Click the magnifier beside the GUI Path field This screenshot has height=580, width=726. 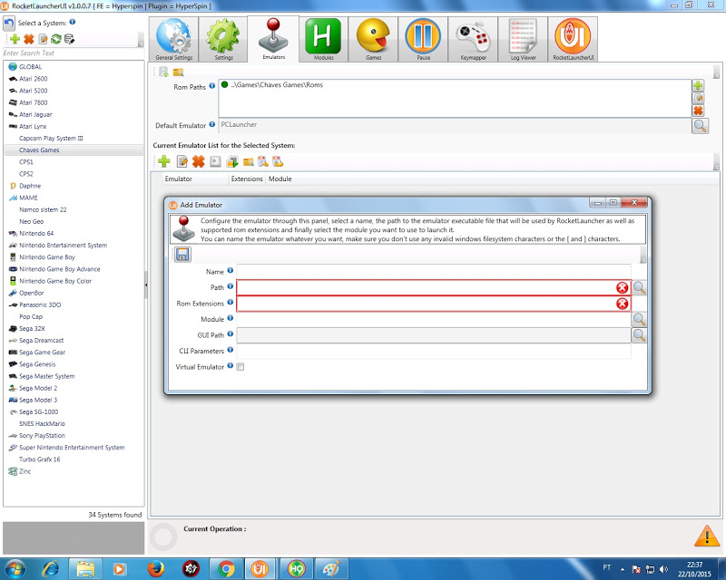coord(639,335)
